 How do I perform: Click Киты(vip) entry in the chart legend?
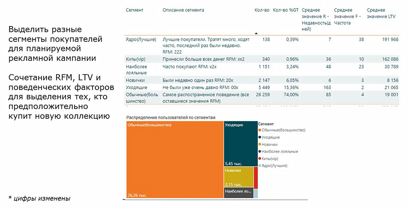pyautogui.click(x=268, y=158)
